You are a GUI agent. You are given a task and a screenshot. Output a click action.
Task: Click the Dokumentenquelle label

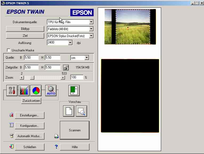[x=25, y=22]
